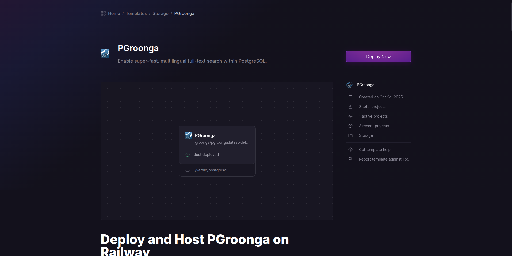Go to Home in the breadcrumb
The width and height of the screenshot is (512, 256).
pyautogui.click(x=114, y=13)
